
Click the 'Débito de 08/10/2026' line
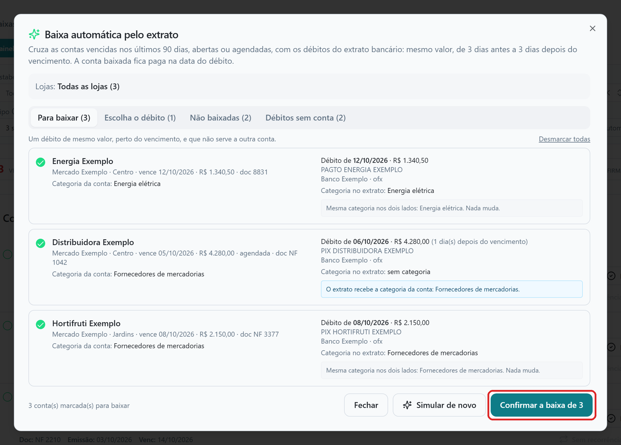(x=375, y=323)
